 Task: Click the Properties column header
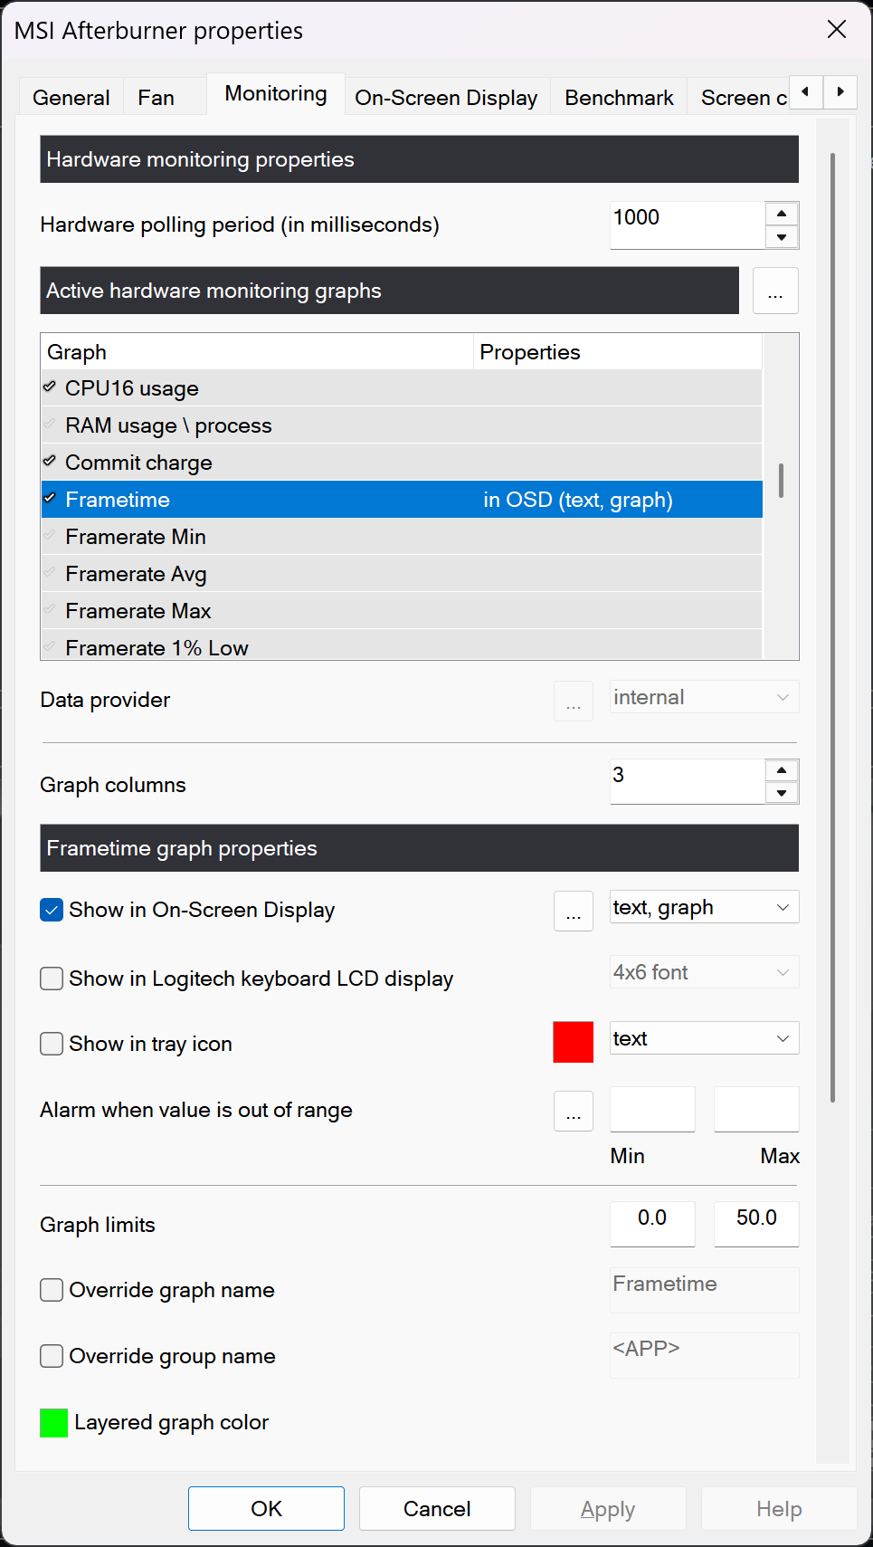point(618,352)
